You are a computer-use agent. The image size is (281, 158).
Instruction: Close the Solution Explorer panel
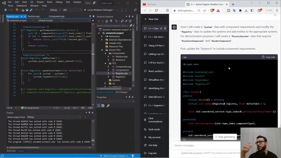click(133, 17)
